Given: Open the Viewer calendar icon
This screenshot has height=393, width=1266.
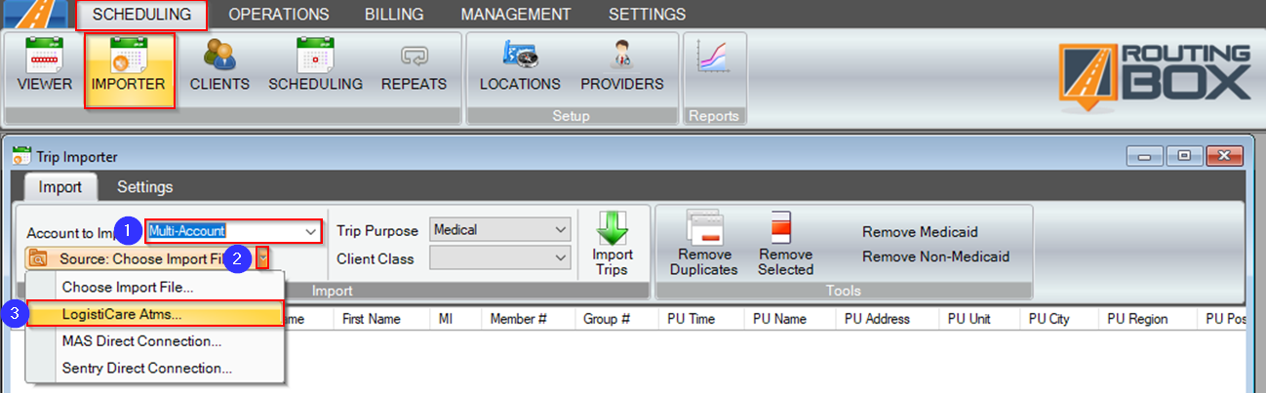Looking at the screenshot, I should pos(44,66).
